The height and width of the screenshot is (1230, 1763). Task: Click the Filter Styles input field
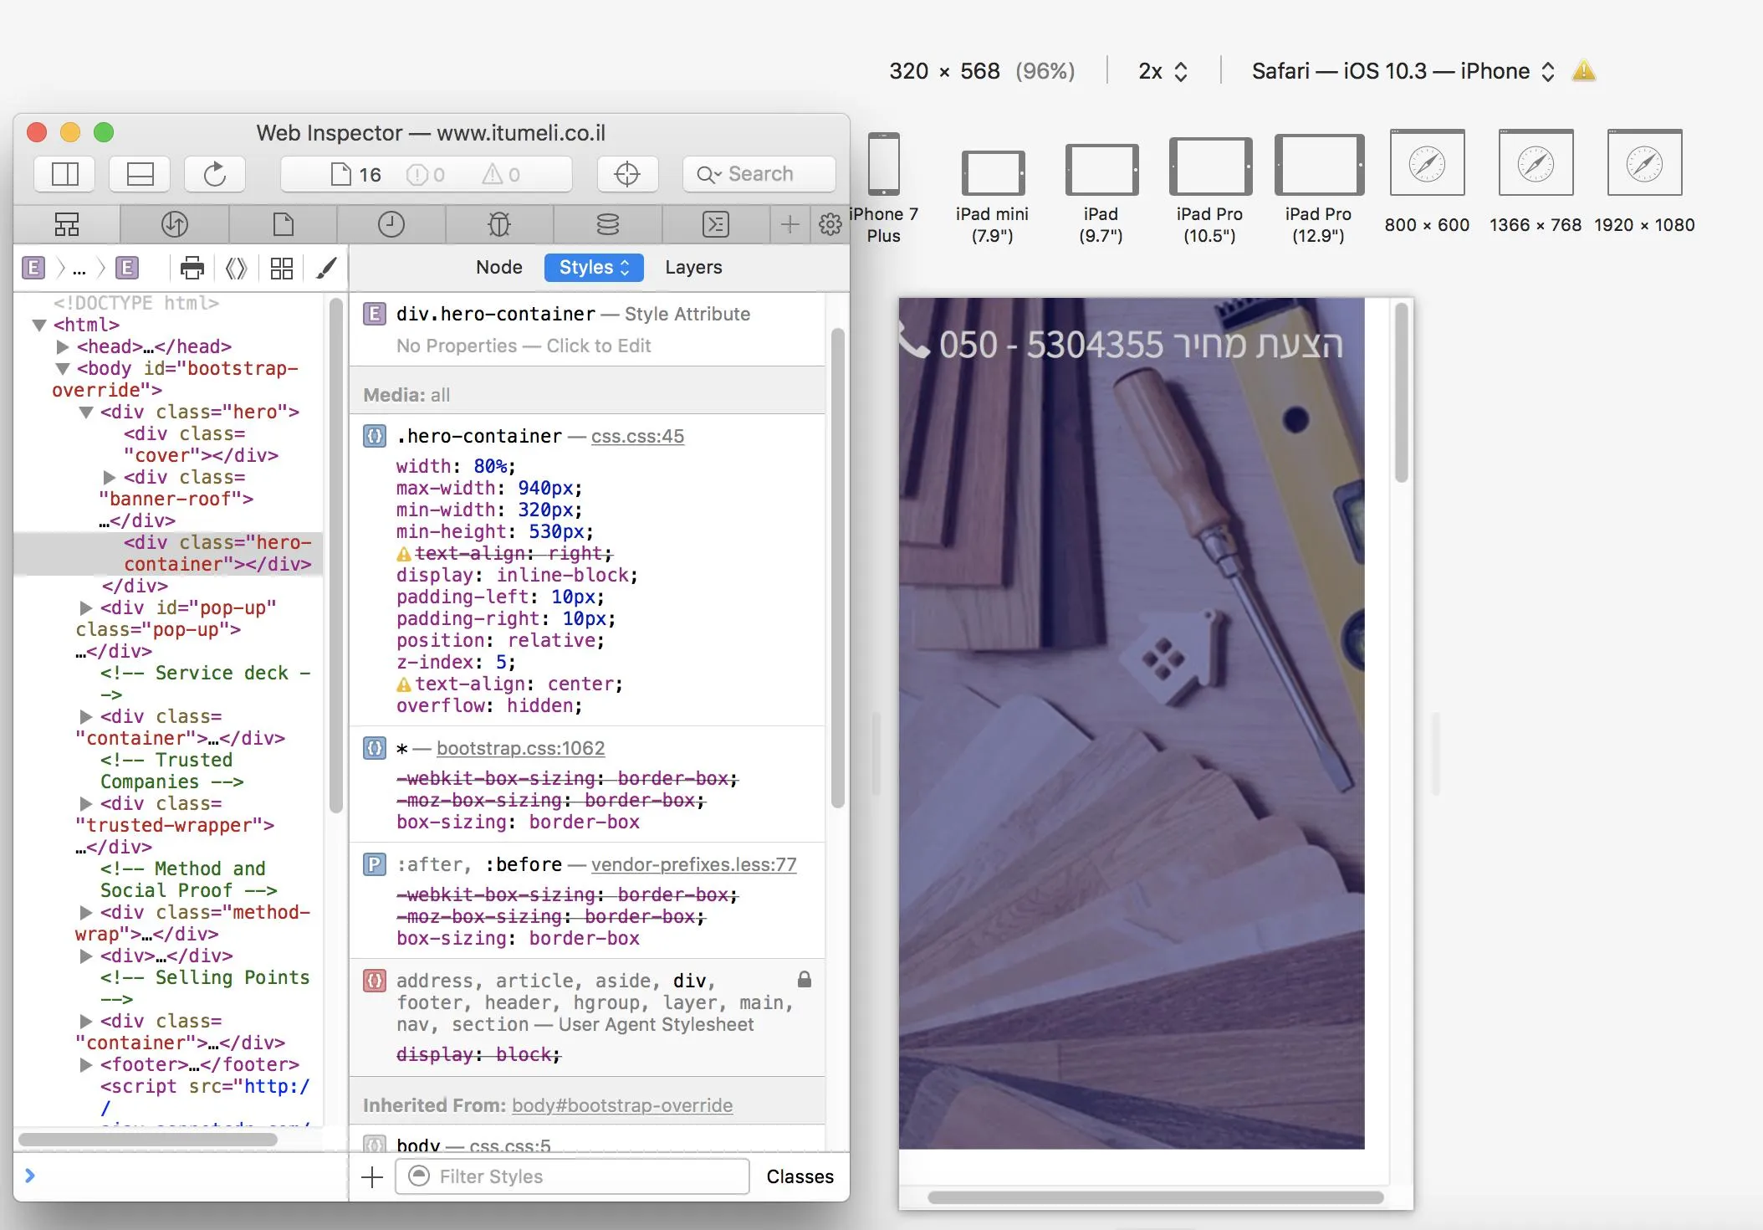(573, 1176)
